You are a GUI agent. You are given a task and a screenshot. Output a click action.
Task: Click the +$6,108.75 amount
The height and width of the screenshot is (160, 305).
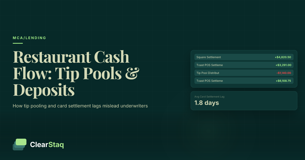click(283, 81)
